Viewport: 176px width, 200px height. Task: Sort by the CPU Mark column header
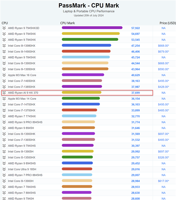[x=67, y=23]
